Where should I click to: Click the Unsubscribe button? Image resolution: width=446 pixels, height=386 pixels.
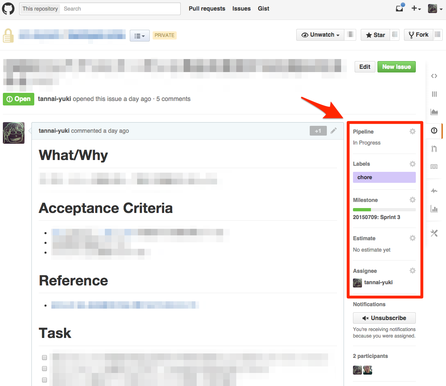tap(384, 318)
